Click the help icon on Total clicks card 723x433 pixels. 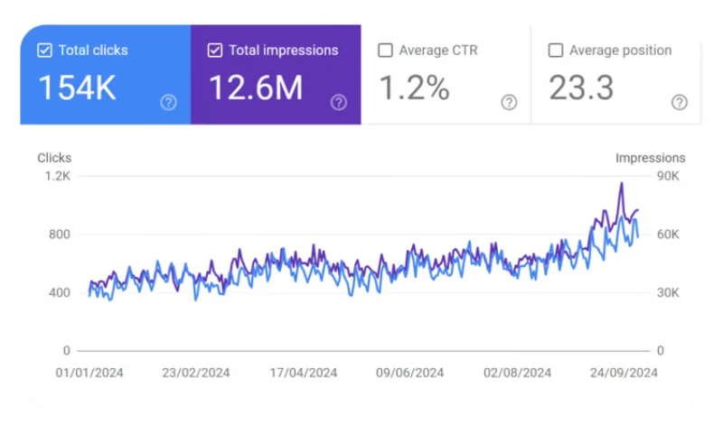tap(168, 103)
